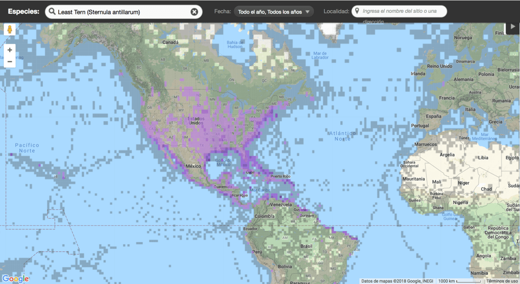
Task: Open Street View with the yellow Pegman icon
Action: pos(10,29)
